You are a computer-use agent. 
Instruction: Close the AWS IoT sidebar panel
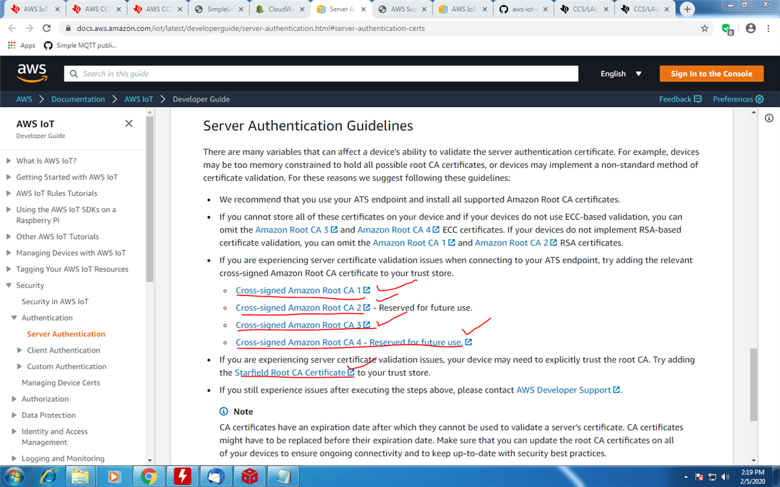[x=129, y=124]
